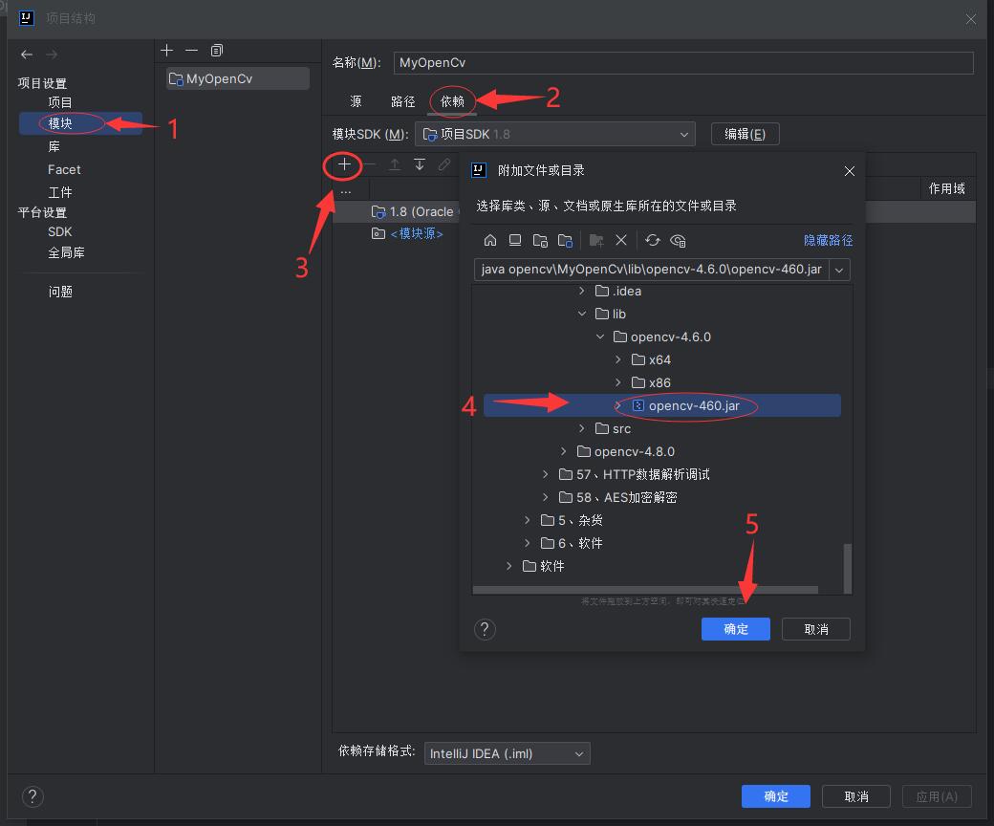Click the 隐藏路径 link
Viewport: 994px width, 826px height.
point(828,240)
